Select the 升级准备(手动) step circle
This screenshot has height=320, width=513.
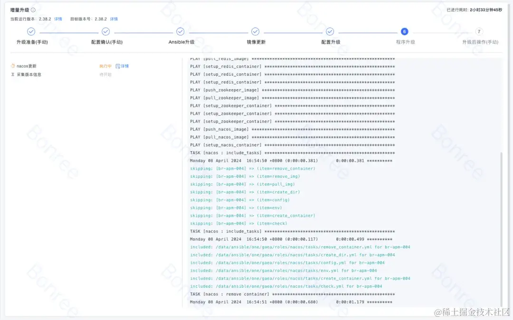(x=31, y=31)
